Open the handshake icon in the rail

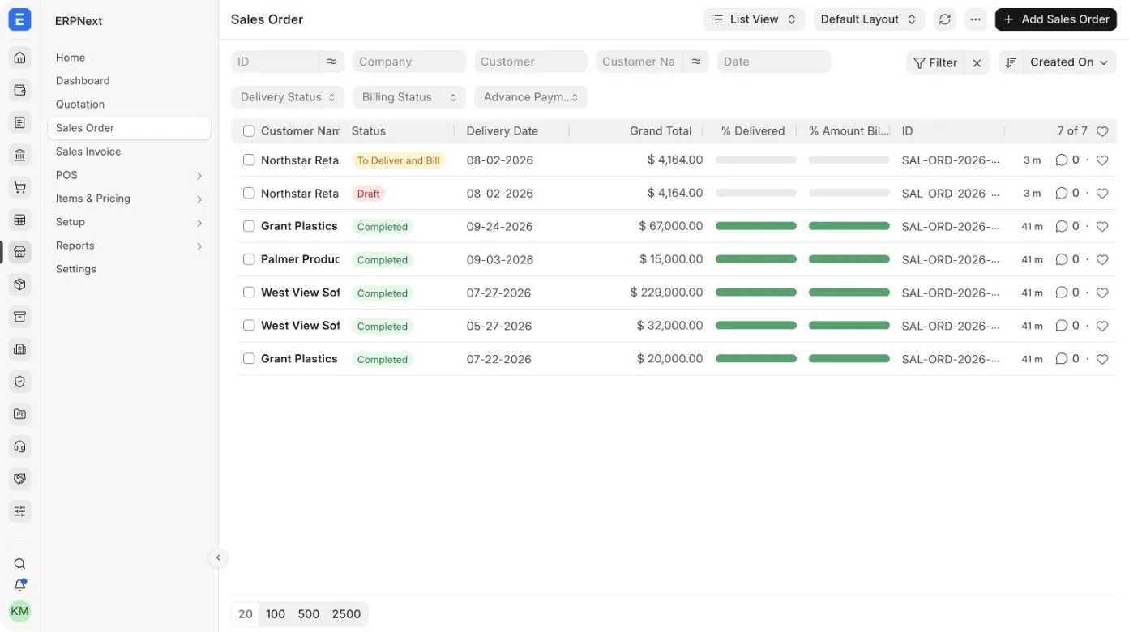[x=20, y=479]
